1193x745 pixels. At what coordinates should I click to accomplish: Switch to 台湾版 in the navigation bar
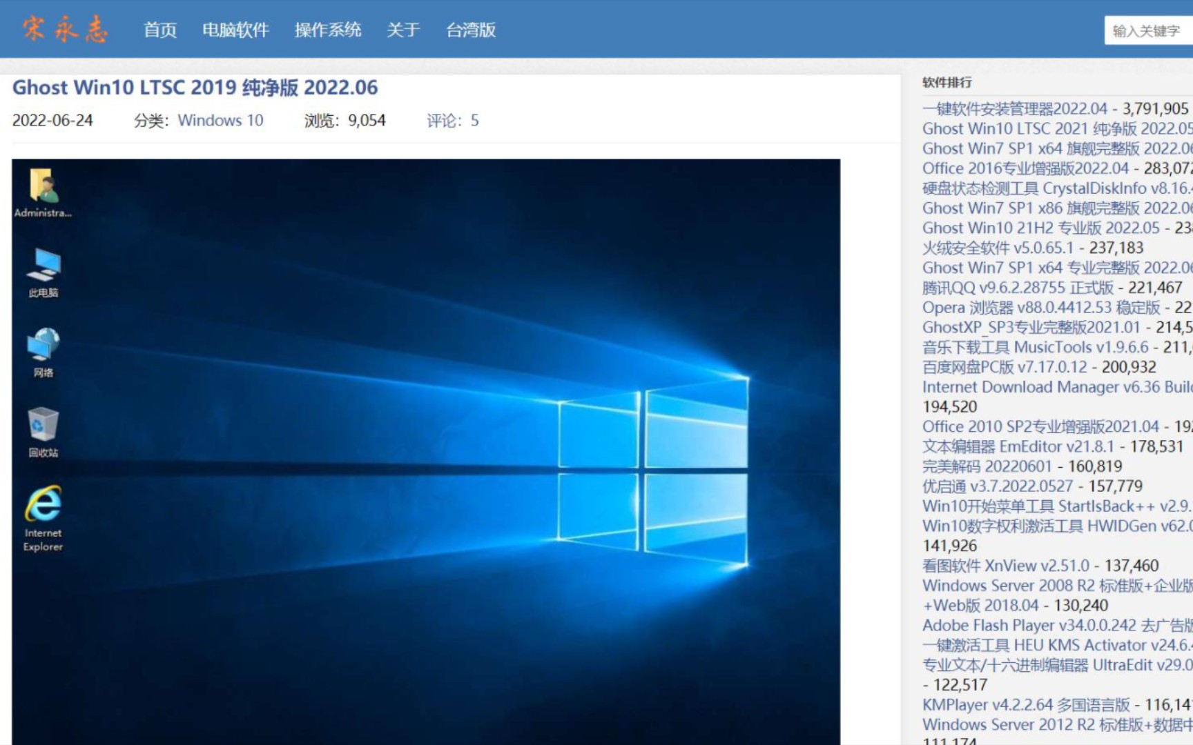point(471,30)
